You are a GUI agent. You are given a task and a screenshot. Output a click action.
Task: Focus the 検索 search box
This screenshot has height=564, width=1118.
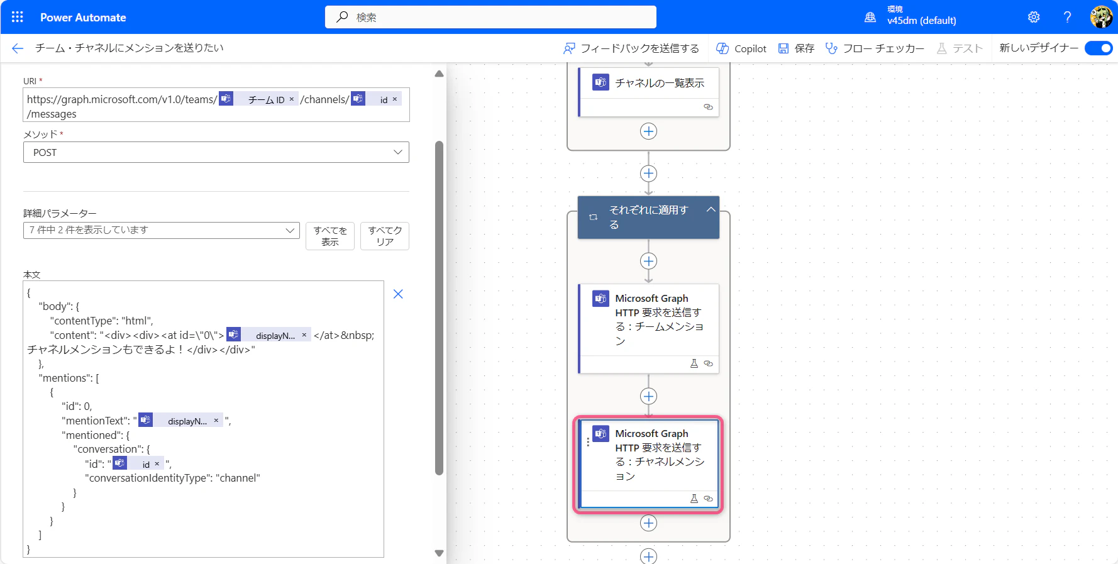[x=490, y=17]
